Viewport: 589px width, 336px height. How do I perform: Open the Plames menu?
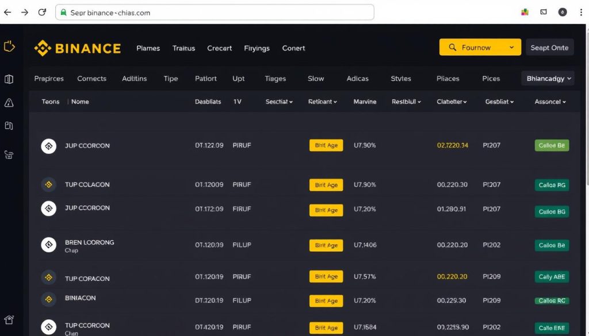148,48
